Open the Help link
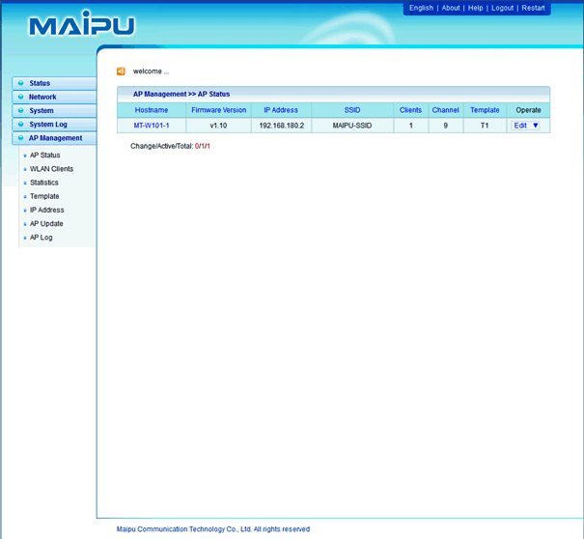 (475, 8)
